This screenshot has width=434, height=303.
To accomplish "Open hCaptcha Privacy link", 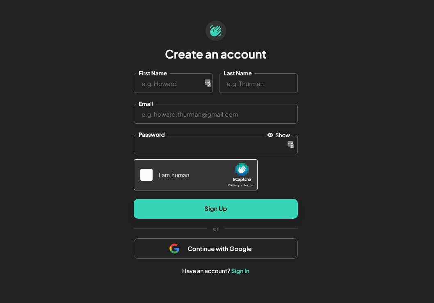I will (233, 185).
